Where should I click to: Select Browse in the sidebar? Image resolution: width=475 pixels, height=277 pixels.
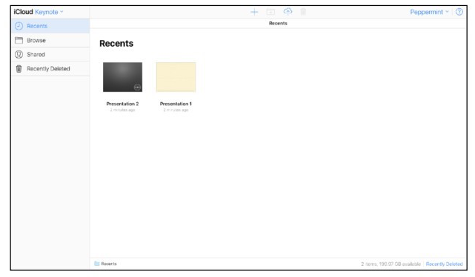[x=50, y=40]
